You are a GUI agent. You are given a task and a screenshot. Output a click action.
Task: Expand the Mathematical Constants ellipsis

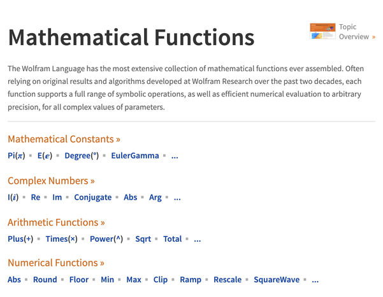(x=175, y=156)
